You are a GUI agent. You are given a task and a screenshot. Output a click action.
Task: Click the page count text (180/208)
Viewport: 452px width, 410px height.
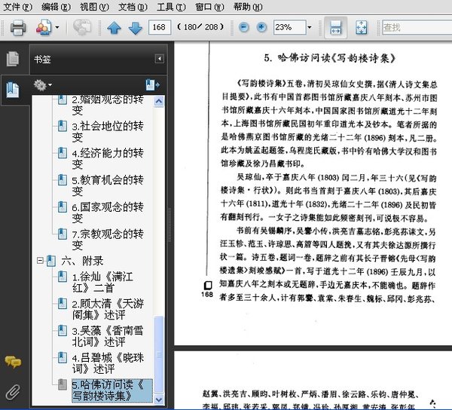tap(200, 27)
